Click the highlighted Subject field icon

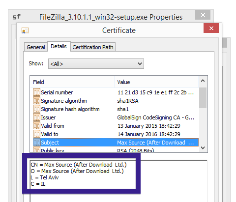(36, 142)
